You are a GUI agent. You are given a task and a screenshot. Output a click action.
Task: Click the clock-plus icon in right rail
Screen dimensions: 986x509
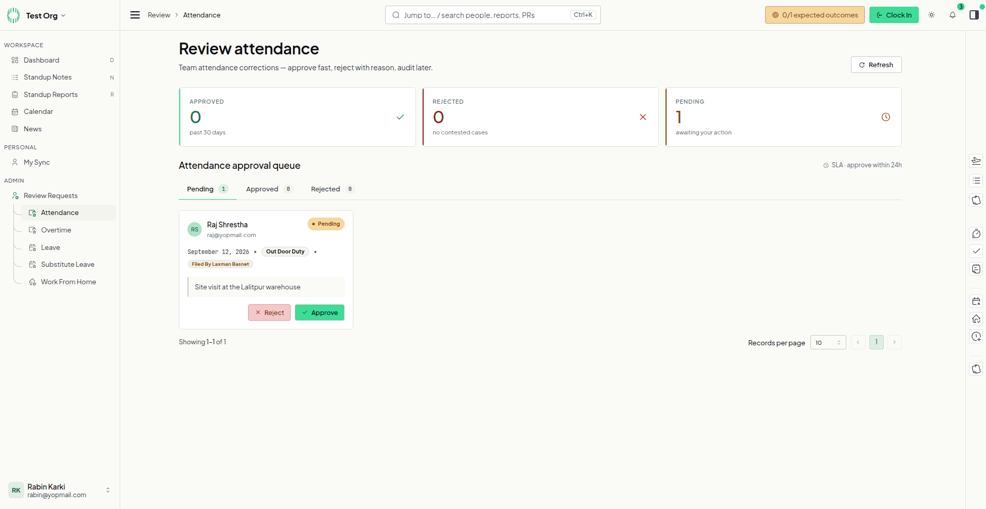[x=976, y=337]
